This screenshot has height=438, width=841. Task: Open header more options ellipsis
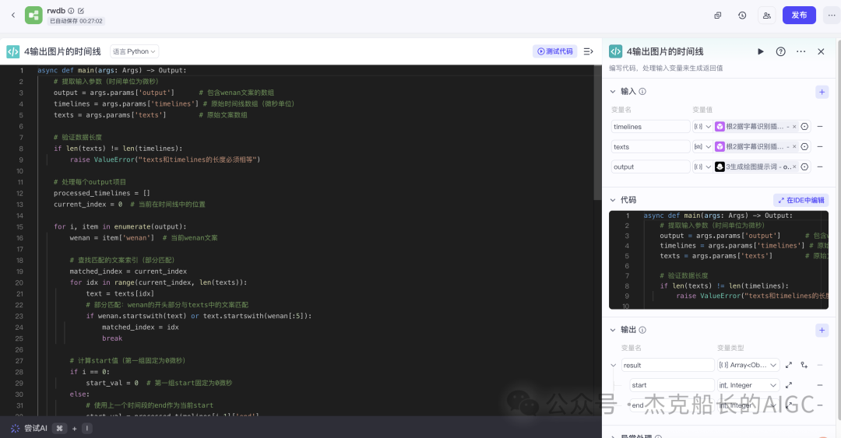click(x=832, y=15)
